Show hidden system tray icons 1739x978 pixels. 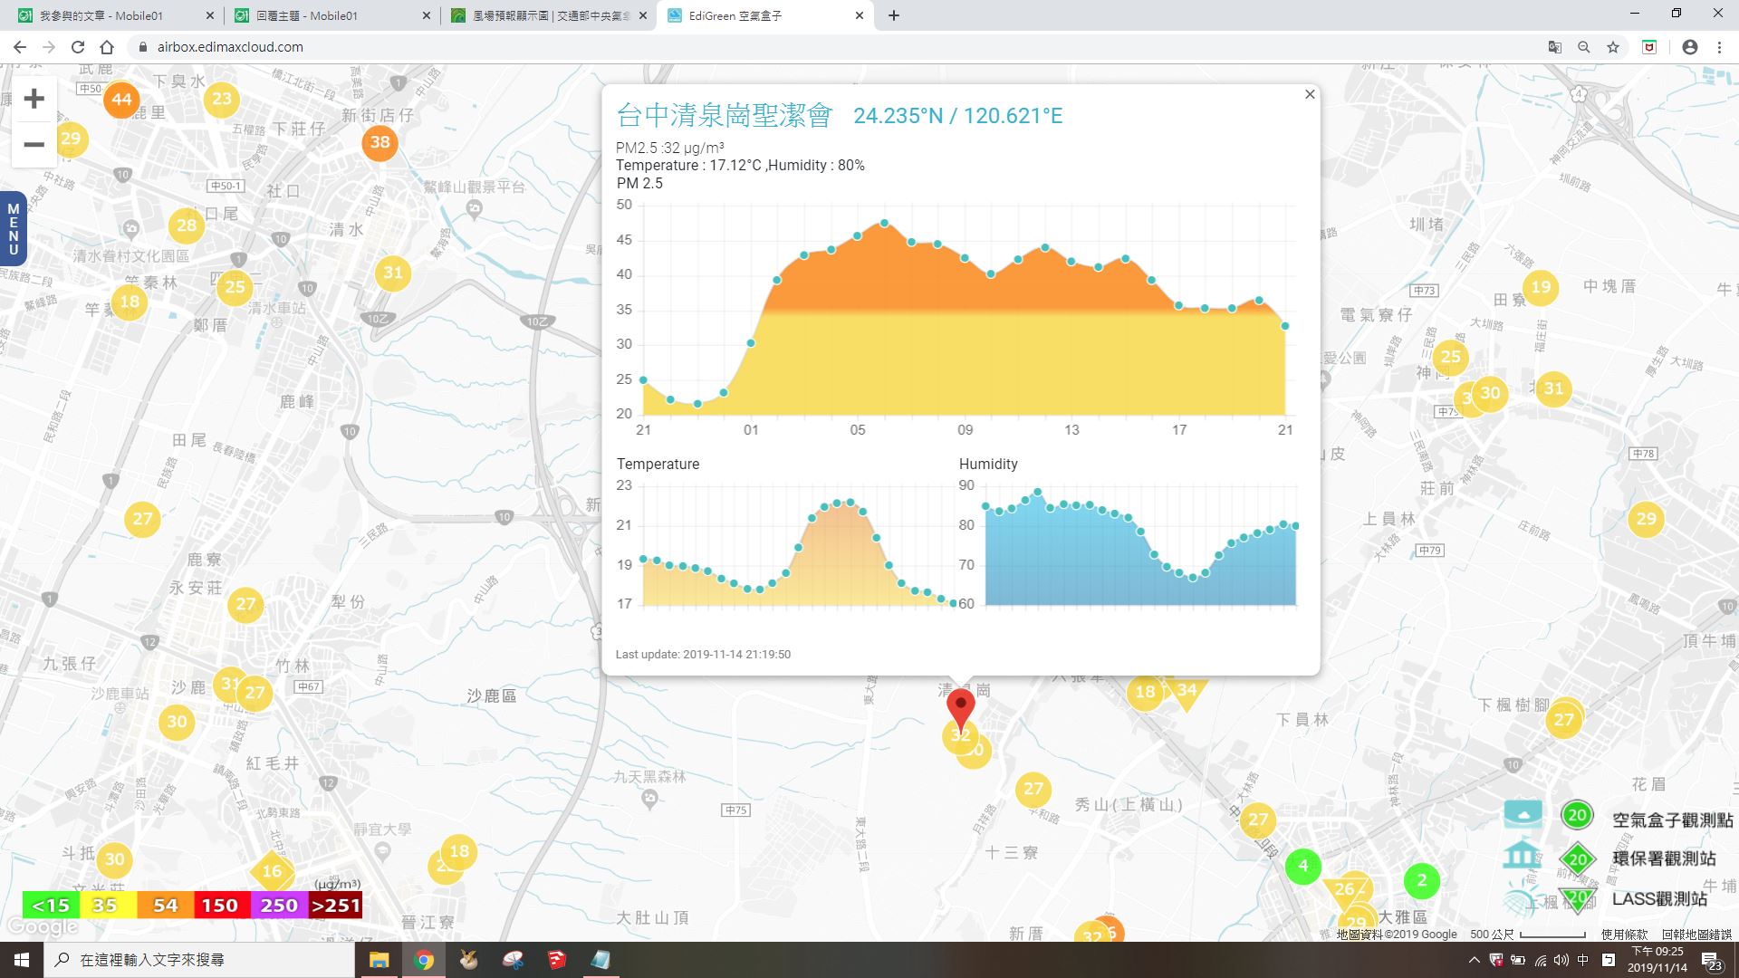[x=1474, y=960]
